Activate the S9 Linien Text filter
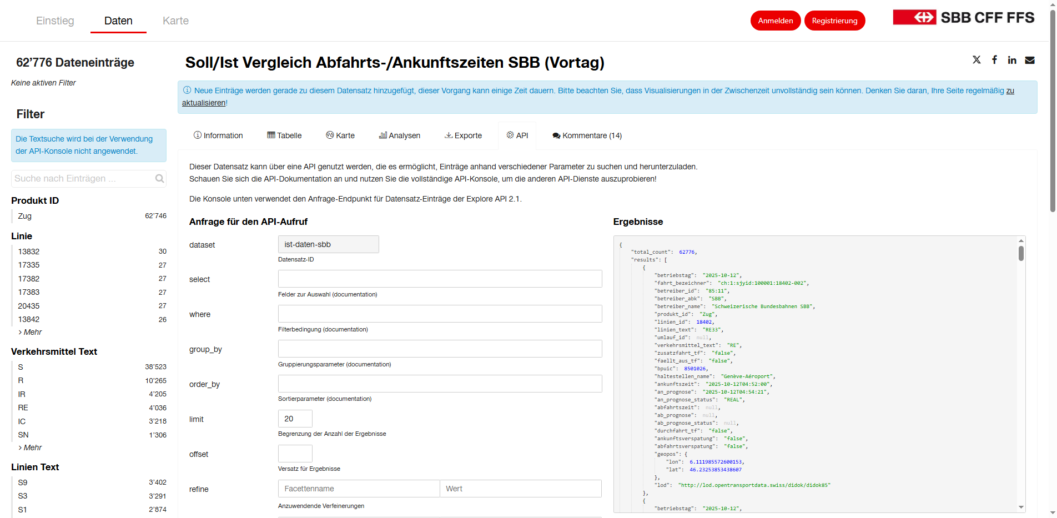 coord(23,482)
